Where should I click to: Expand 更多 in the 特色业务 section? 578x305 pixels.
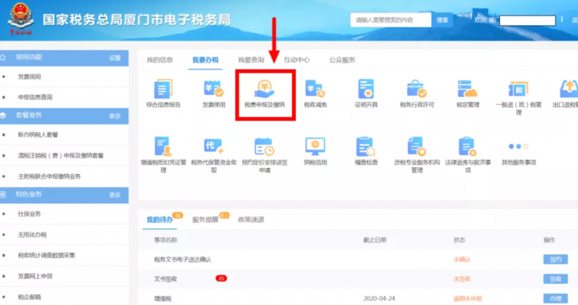pyautogui.click(x=115, y=195)
